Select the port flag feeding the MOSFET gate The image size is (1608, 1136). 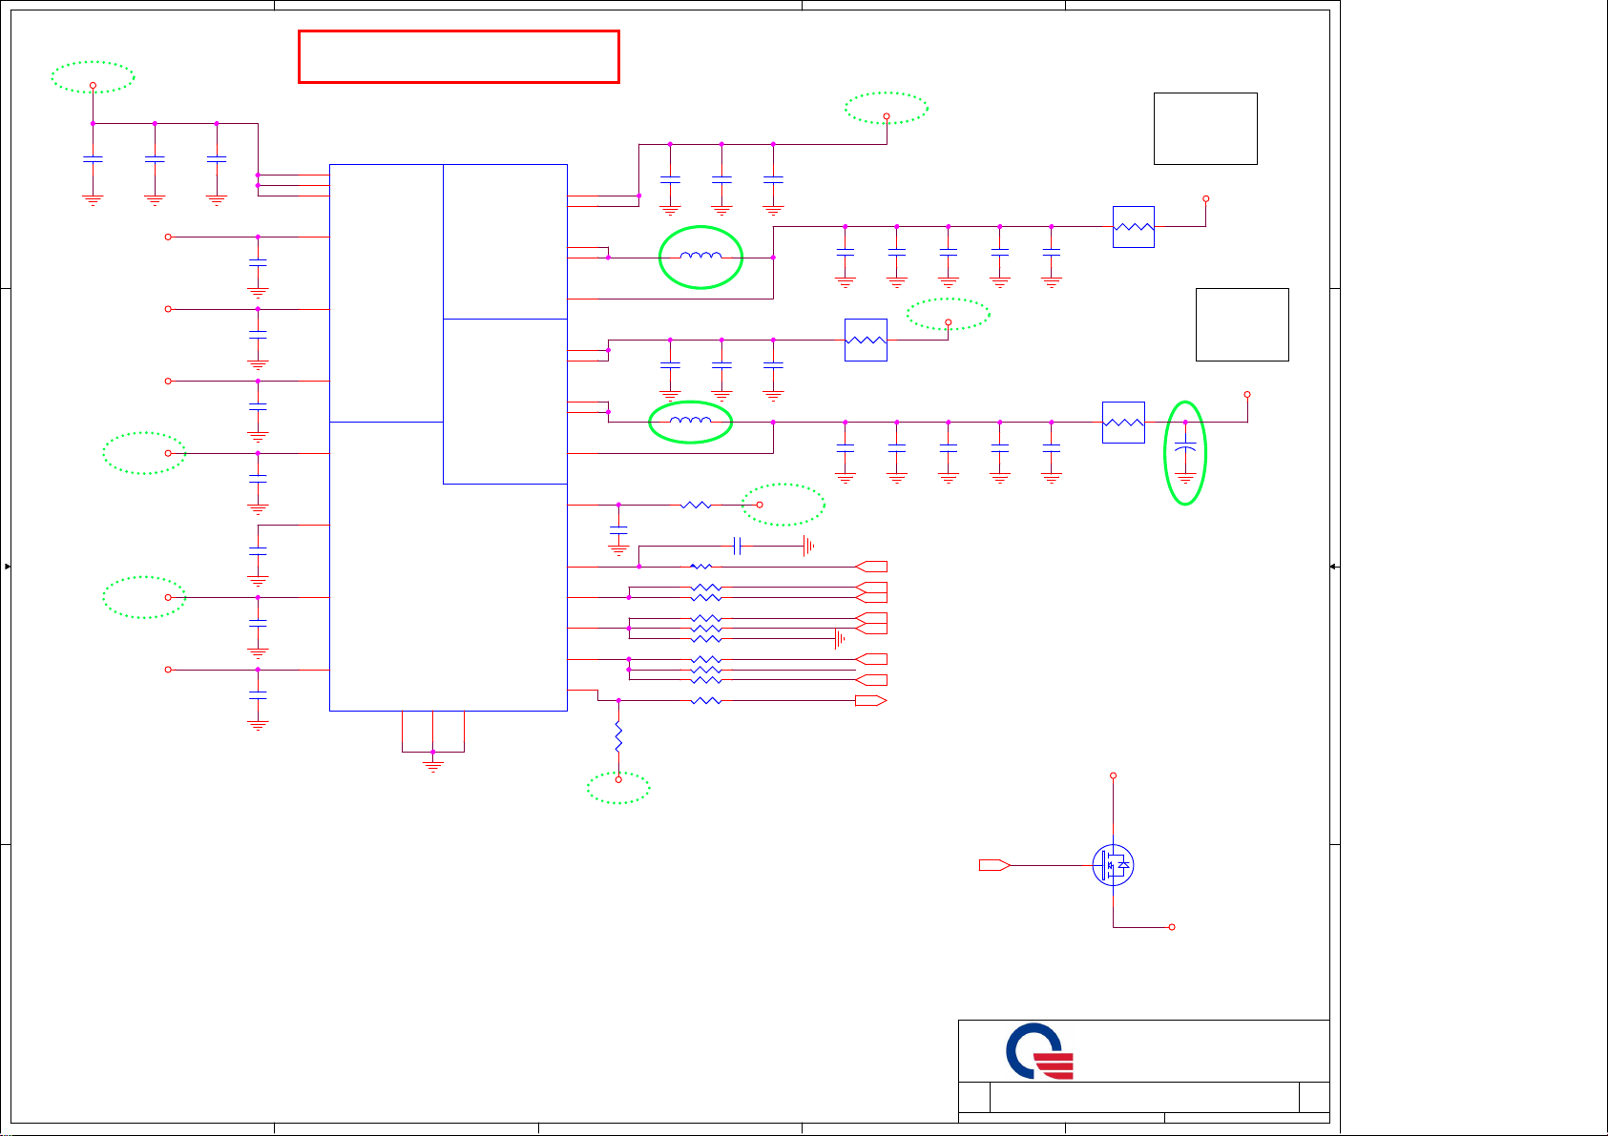[994, 865]
